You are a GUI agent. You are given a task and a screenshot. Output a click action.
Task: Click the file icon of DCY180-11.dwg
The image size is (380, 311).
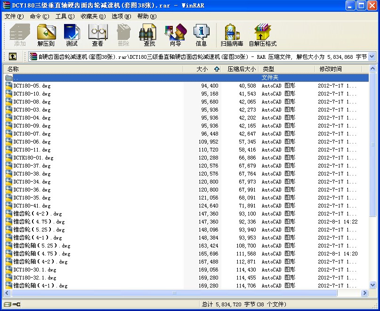(9, 150)
